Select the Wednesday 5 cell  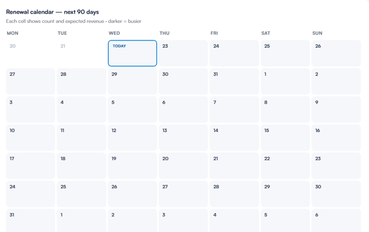(132, 110)
